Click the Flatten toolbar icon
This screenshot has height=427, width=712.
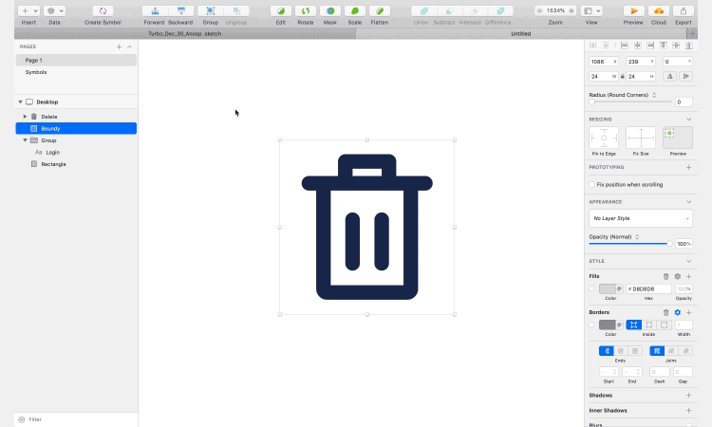(380, 10)
